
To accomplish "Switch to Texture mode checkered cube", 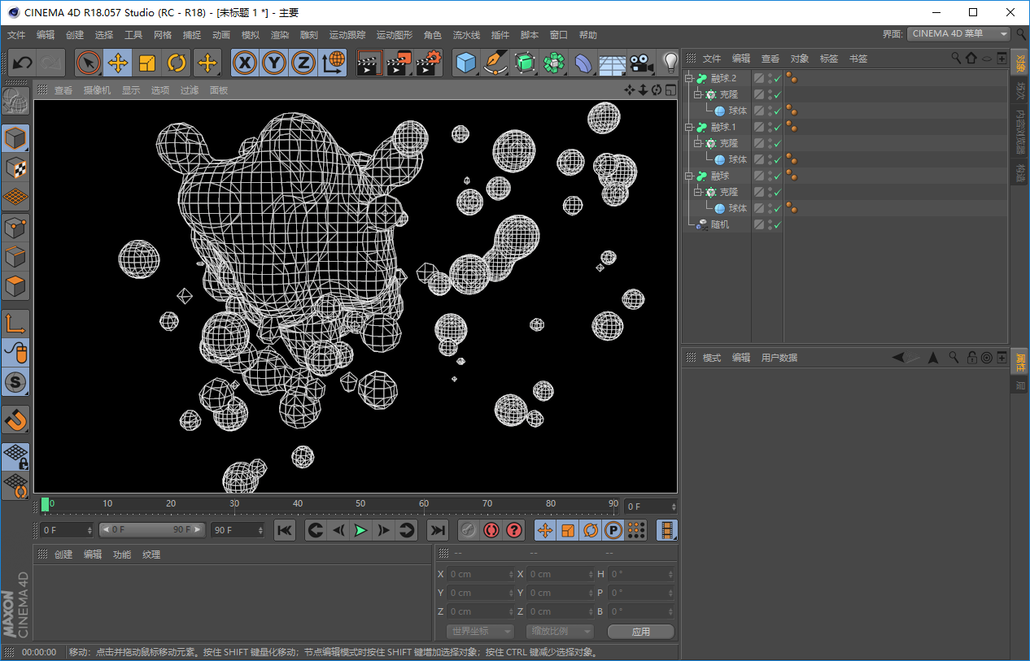I will click(x=15, y=168).
